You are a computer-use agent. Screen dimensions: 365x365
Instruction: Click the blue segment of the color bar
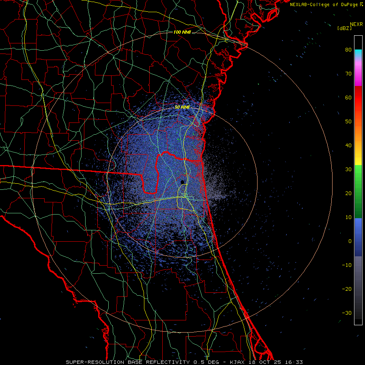click(x=358, y=237)
